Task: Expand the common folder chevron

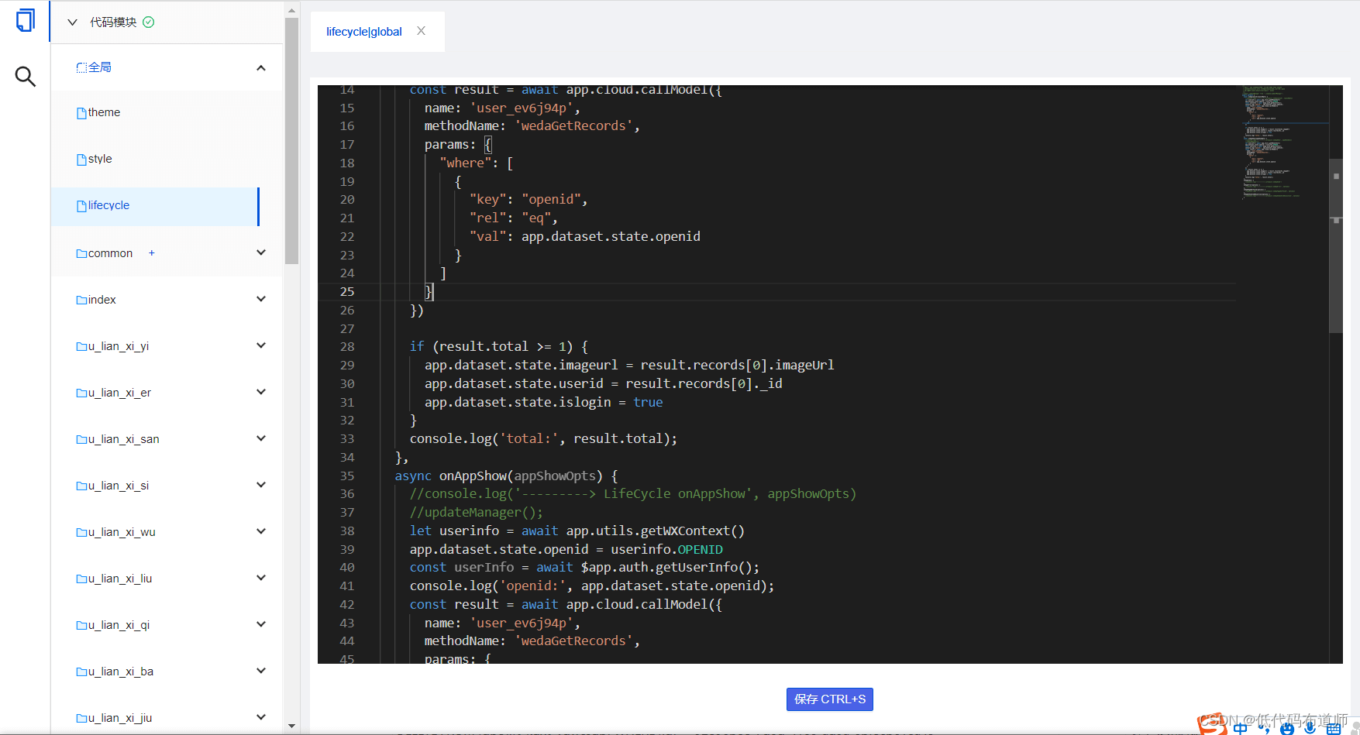Action: click(x=261, y=252)
